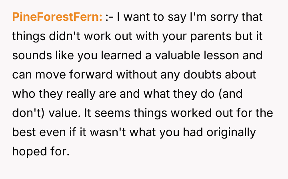Click the ":-" symbol after the username
The width and height of the screenshot is (288, 179).
pyautogui.click(x=110, y=17)
